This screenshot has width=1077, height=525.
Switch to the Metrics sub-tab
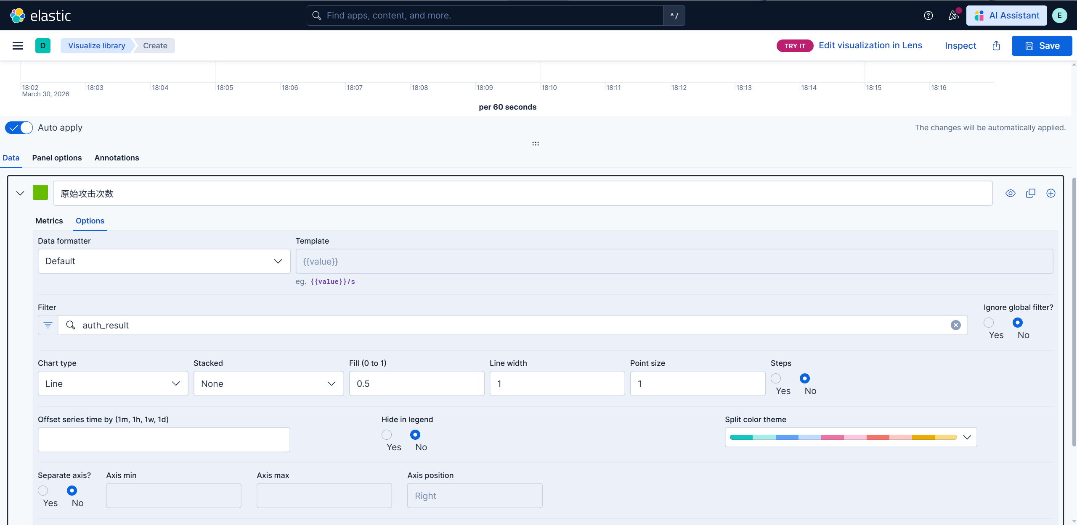(x=49, y=221)
